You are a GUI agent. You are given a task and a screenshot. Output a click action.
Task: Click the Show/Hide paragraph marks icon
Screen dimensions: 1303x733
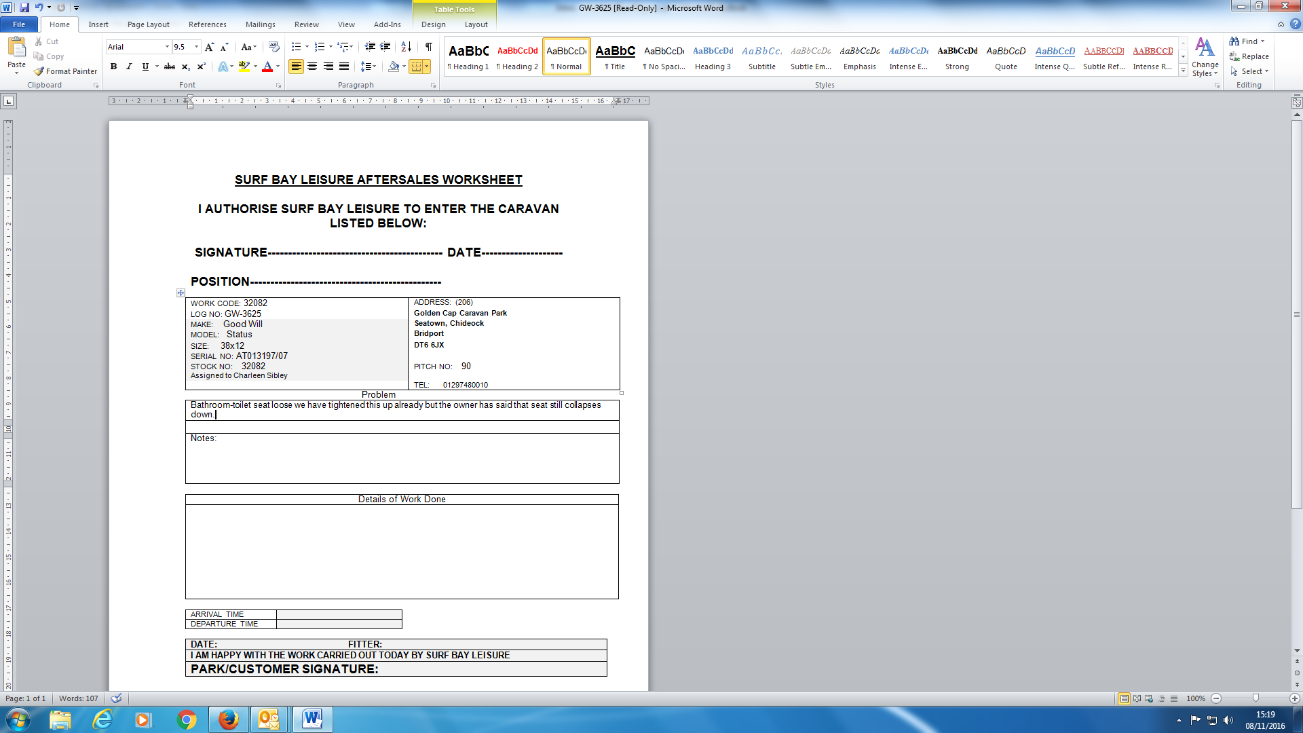428,47
